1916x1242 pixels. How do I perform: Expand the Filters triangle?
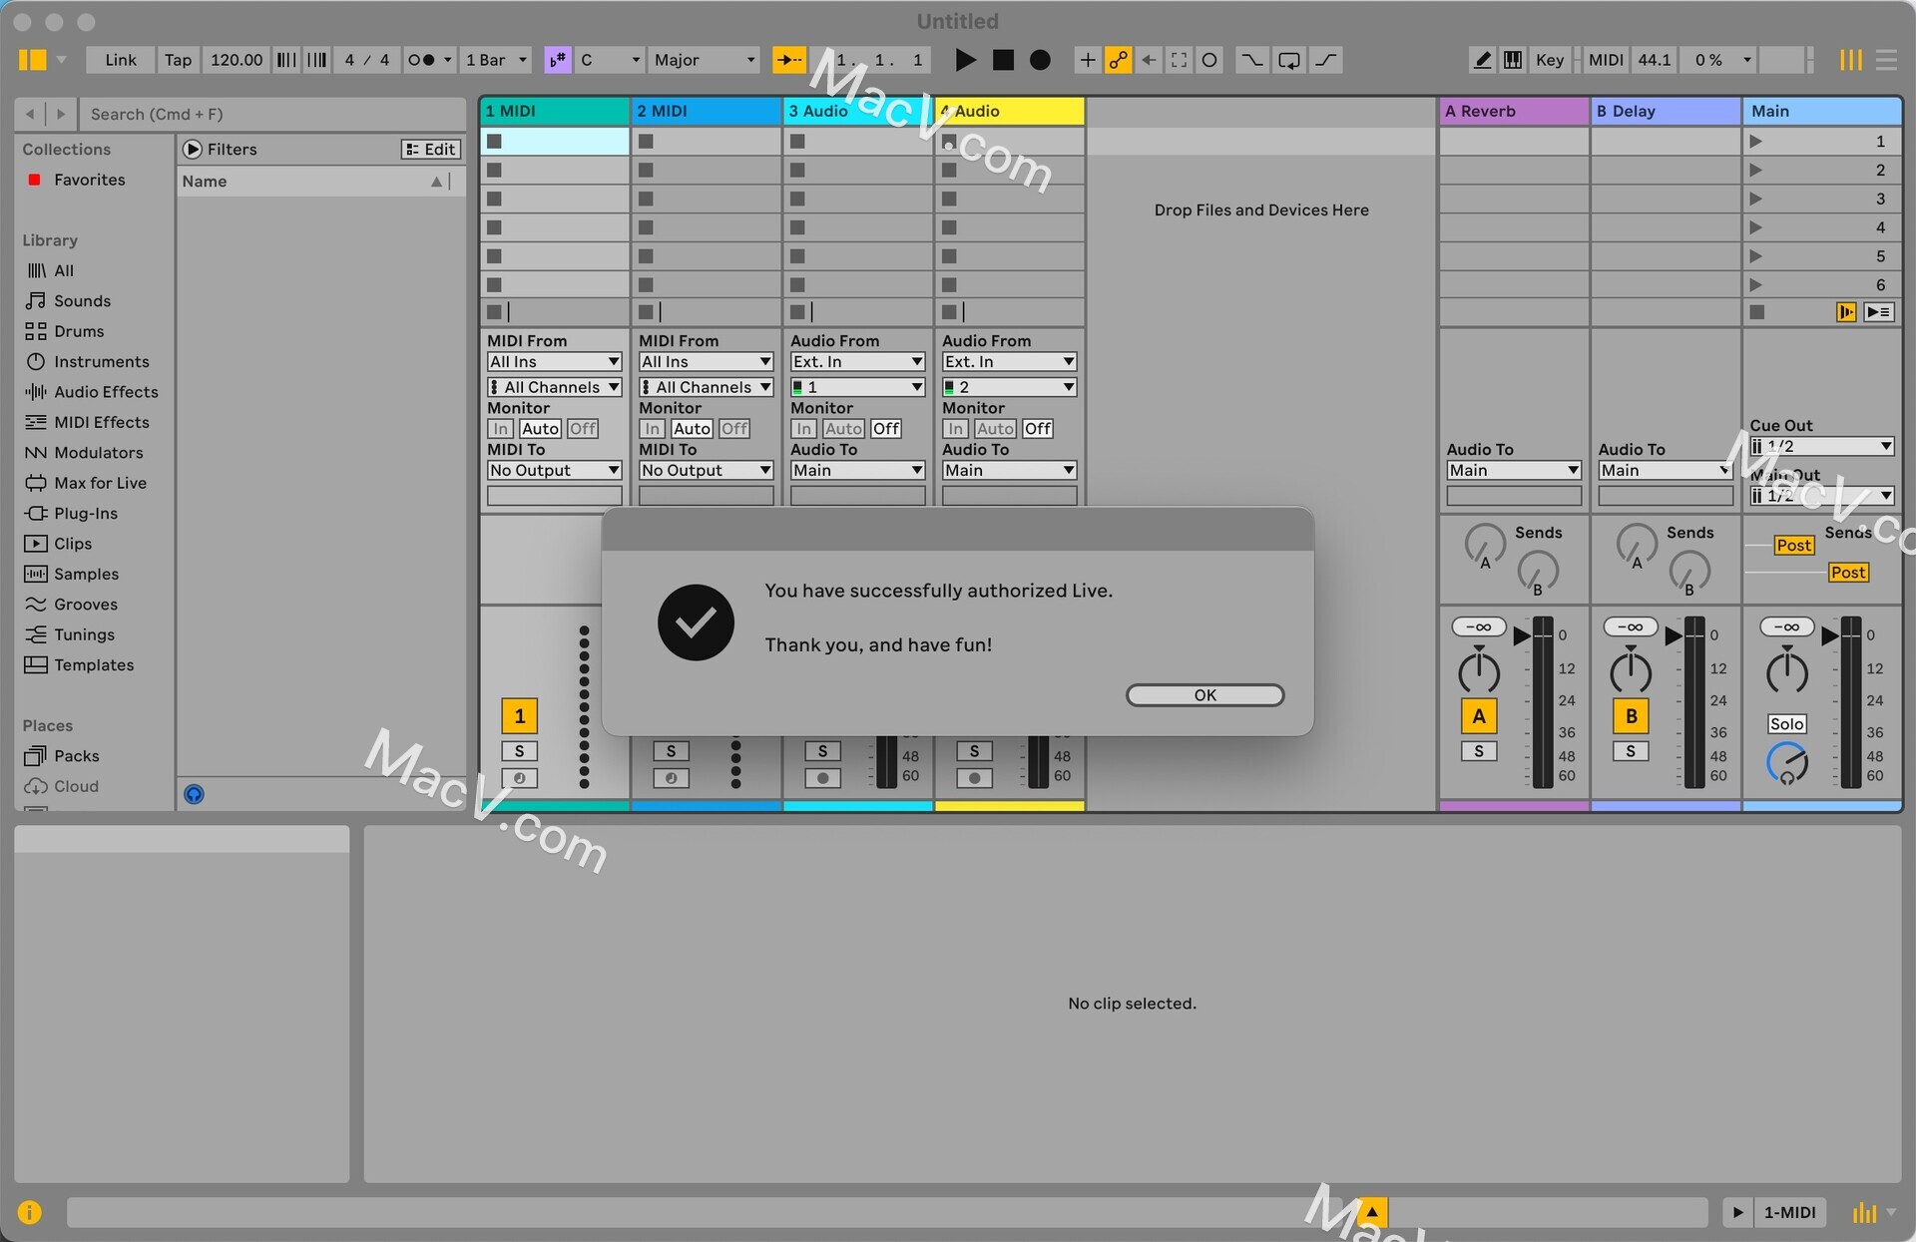pos(193,149)
